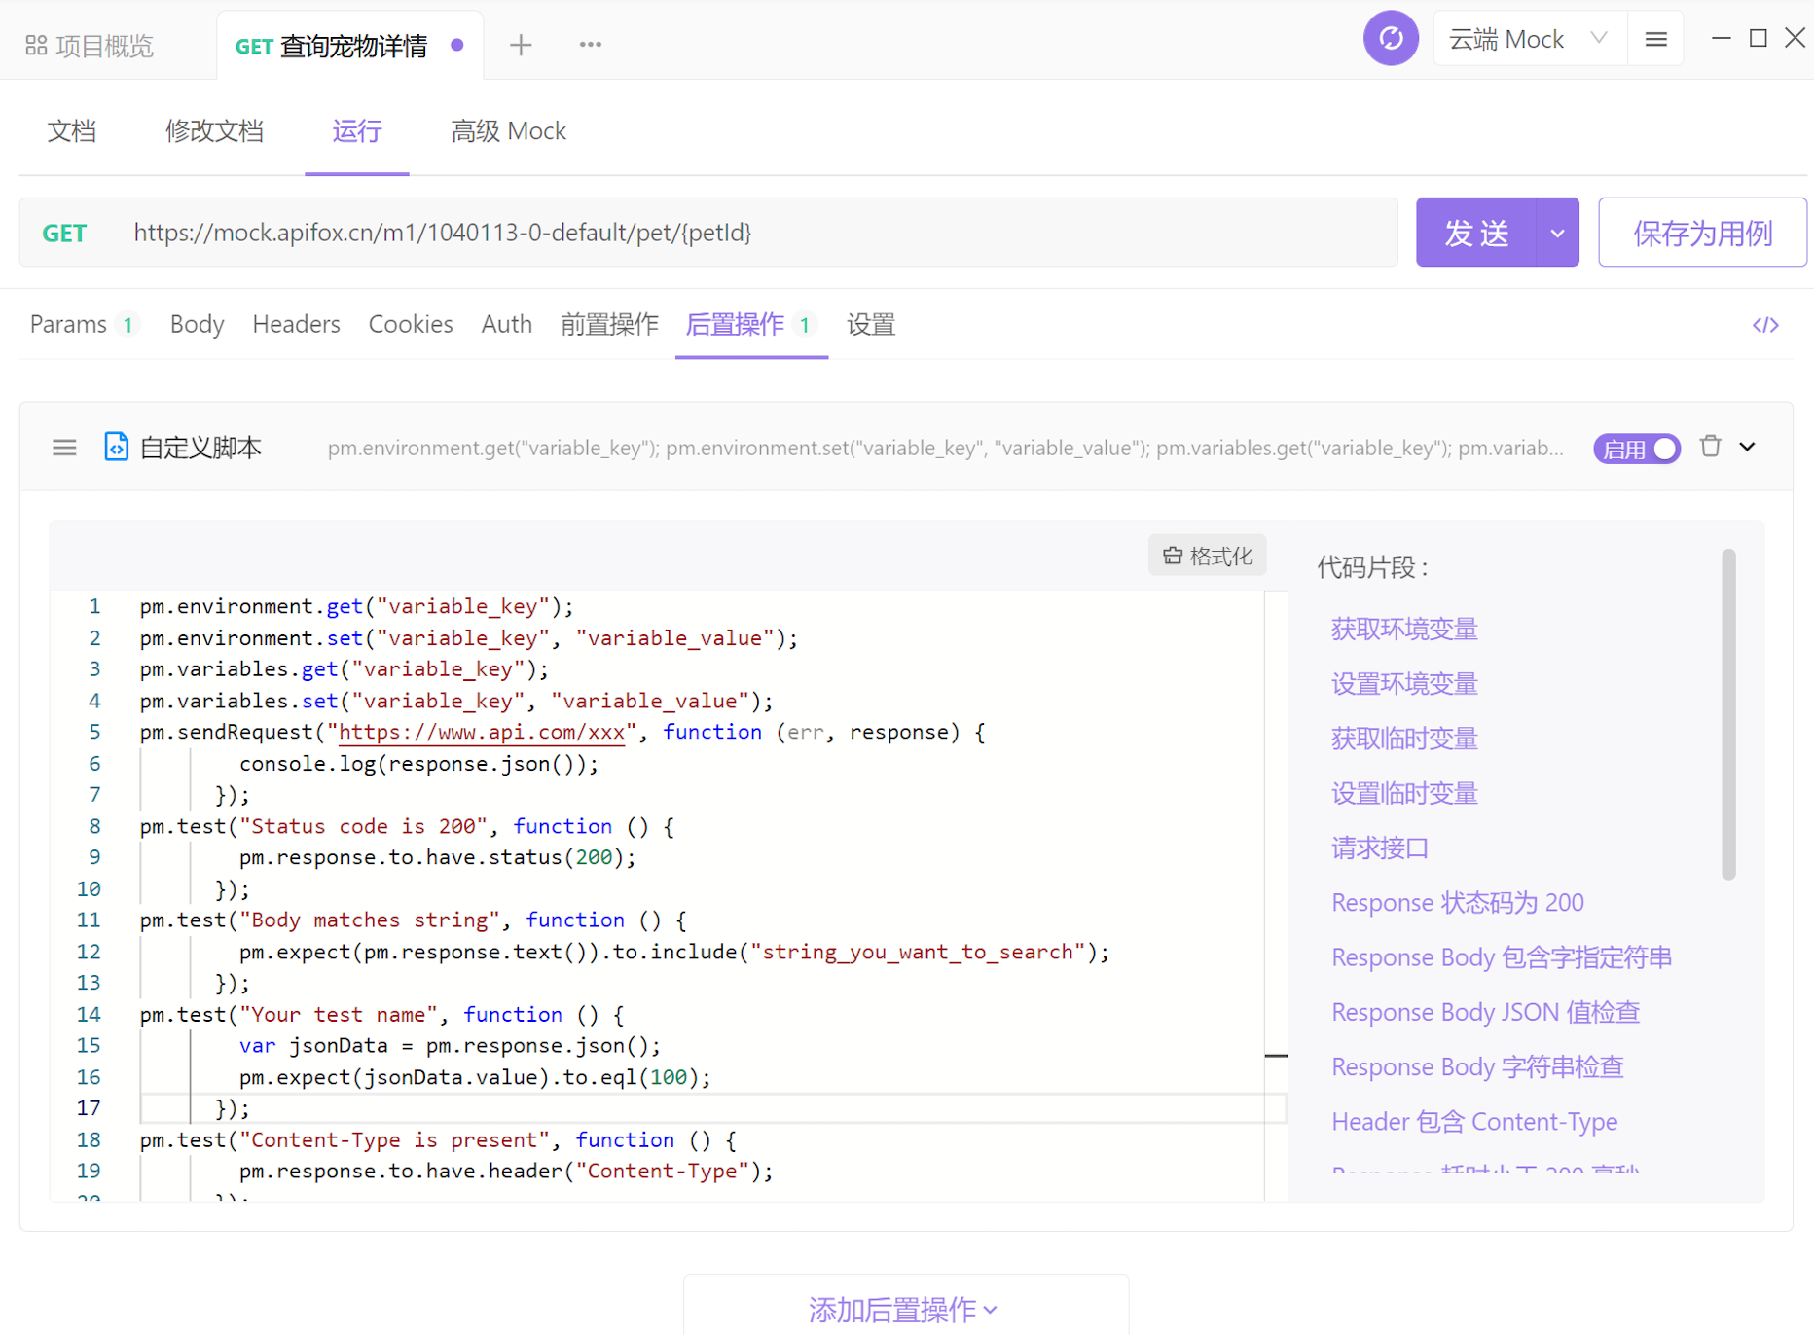Click the code snippets panel scrollbar
Screen dimensions: 1814x1335
[x=1728, y=714]
